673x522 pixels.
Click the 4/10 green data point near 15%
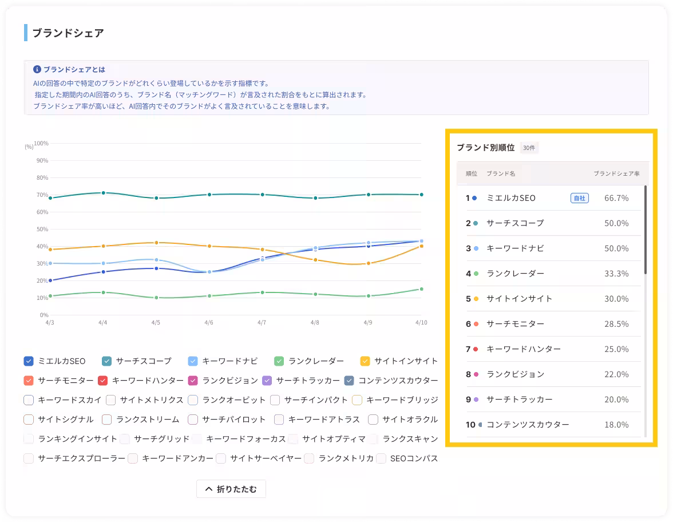[421, 289]
